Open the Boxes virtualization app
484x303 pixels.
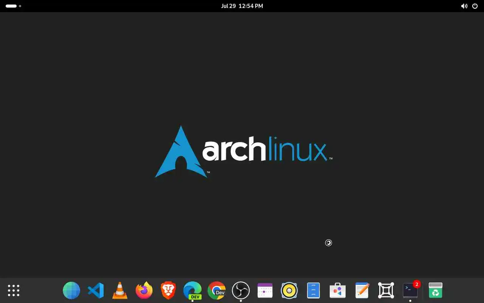pos(386,291)
